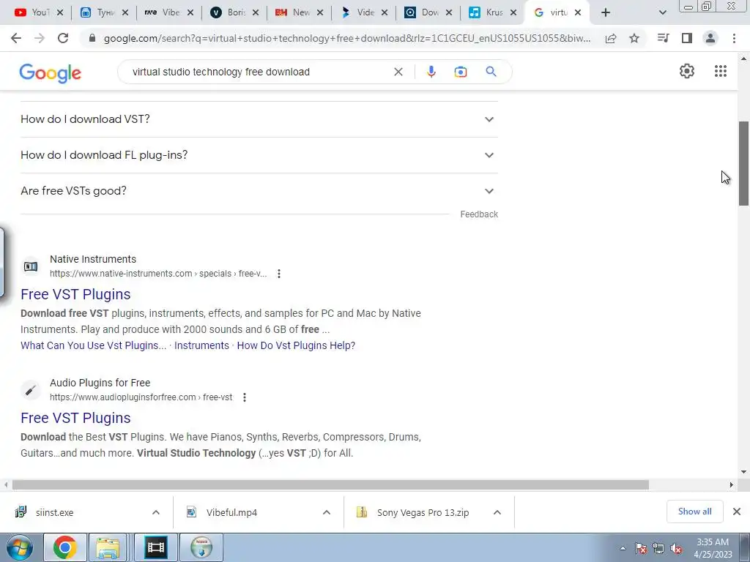Viewport: 750px width, 562px height.
Task: Click the forward navigation arrow
Action: tap(40, 38)
